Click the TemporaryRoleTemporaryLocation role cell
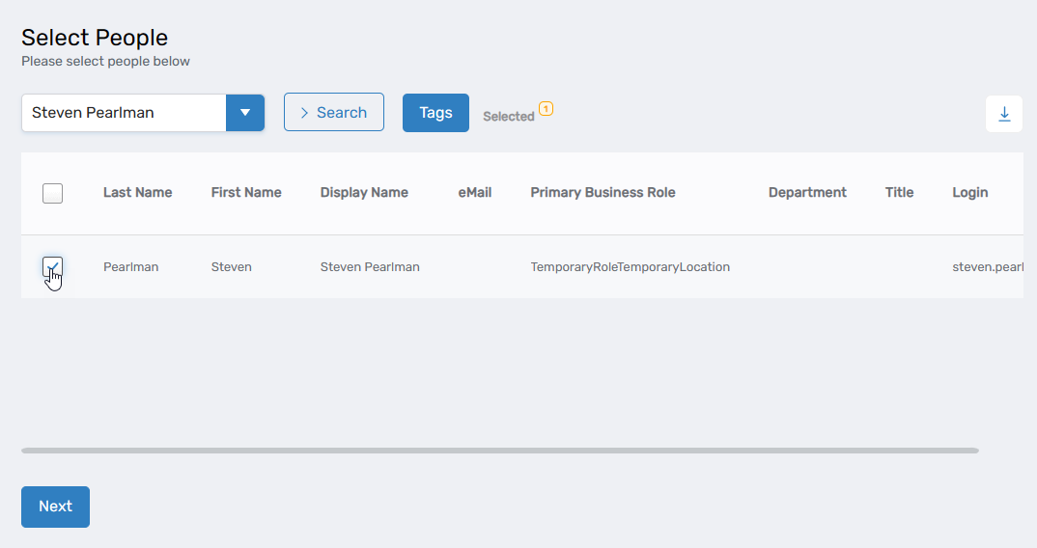The image size is (1037, 548). tap(630, 267)
